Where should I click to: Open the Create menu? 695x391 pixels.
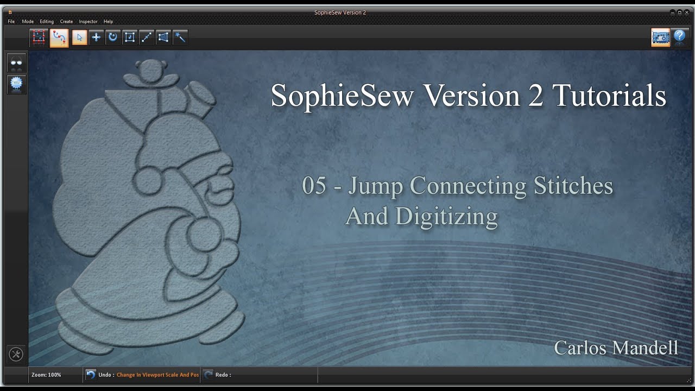click(x=66, y=22)
